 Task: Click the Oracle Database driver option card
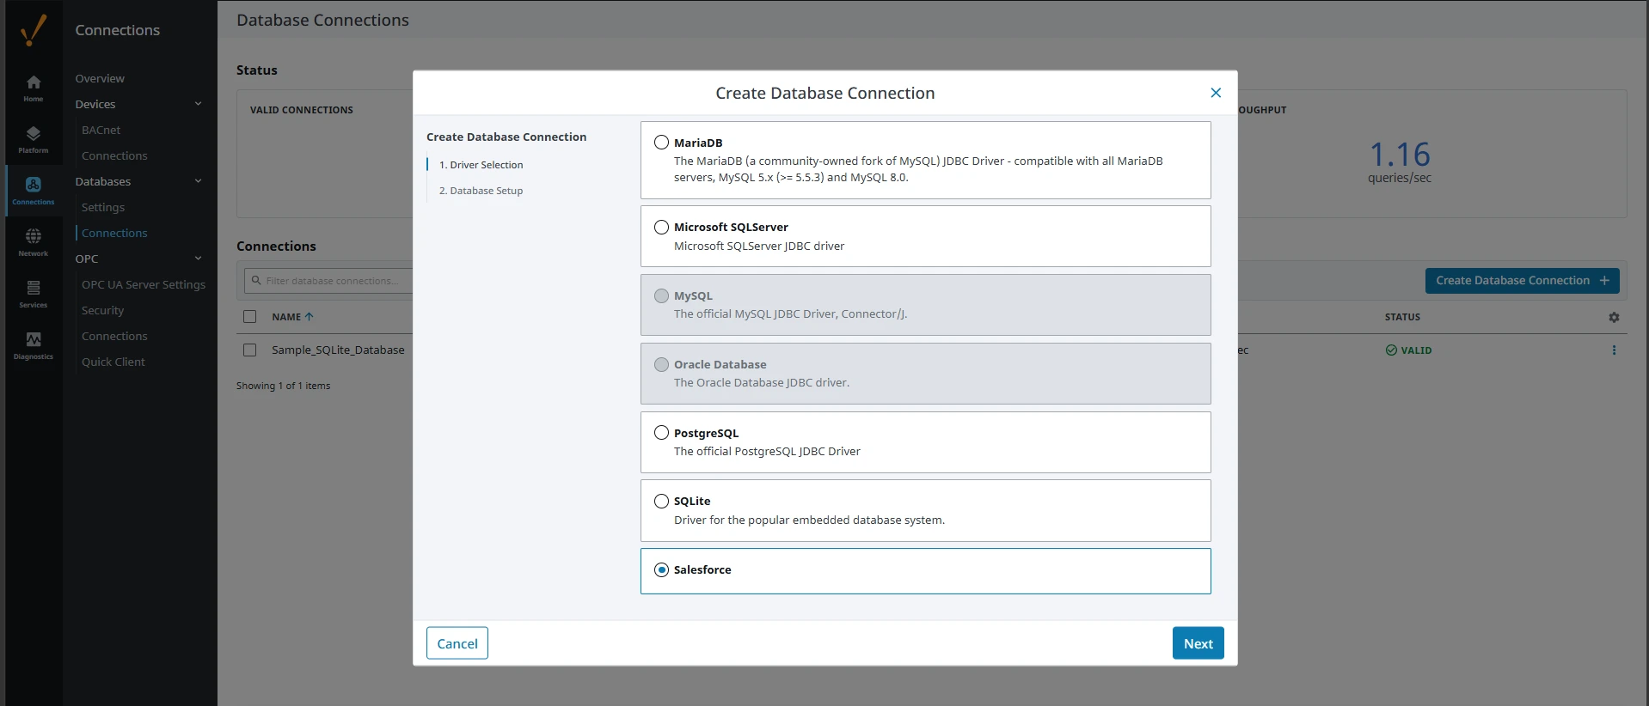click(926, 374)
